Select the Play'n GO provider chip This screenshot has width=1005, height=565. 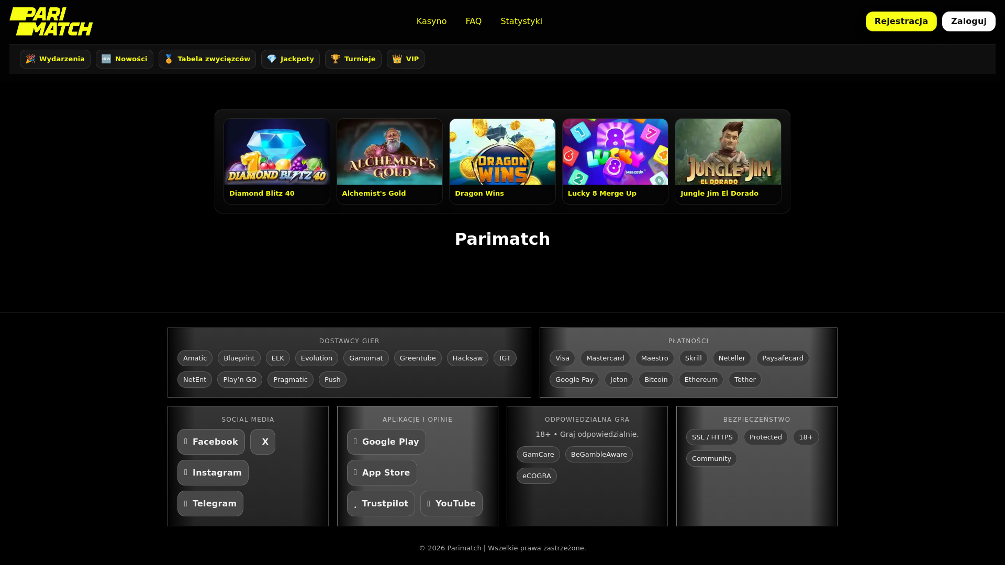coord(240,380)
